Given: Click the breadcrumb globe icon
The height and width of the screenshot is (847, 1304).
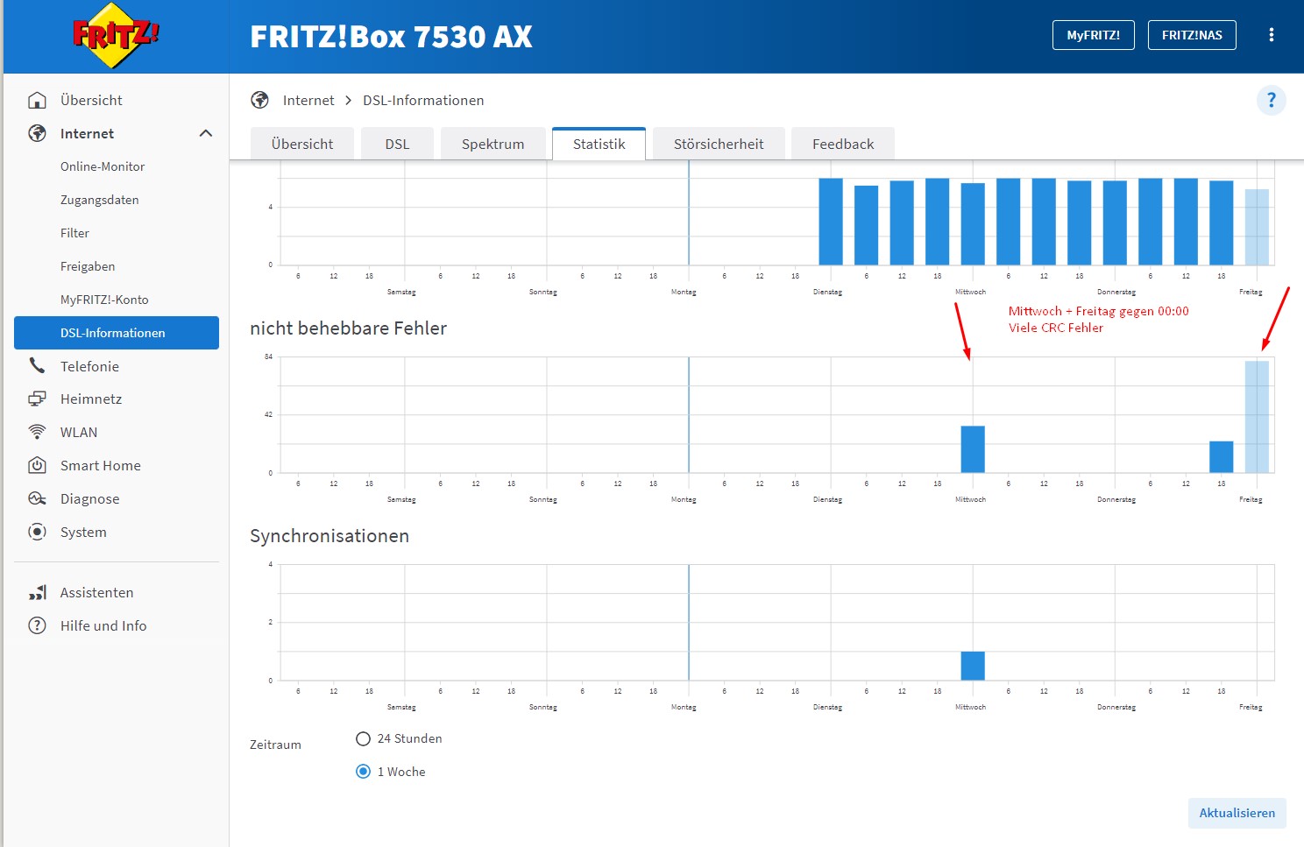Looking at the screenshot, I should coord(259,100).
